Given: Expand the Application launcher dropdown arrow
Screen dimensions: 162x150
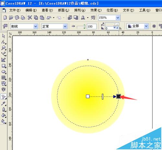Looking at the screenshot, I should [88, 17].
